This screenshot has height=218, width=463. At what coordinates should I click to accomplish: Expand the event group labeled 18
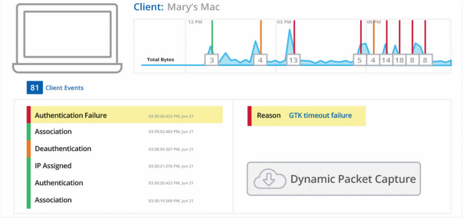click(399, 60)
